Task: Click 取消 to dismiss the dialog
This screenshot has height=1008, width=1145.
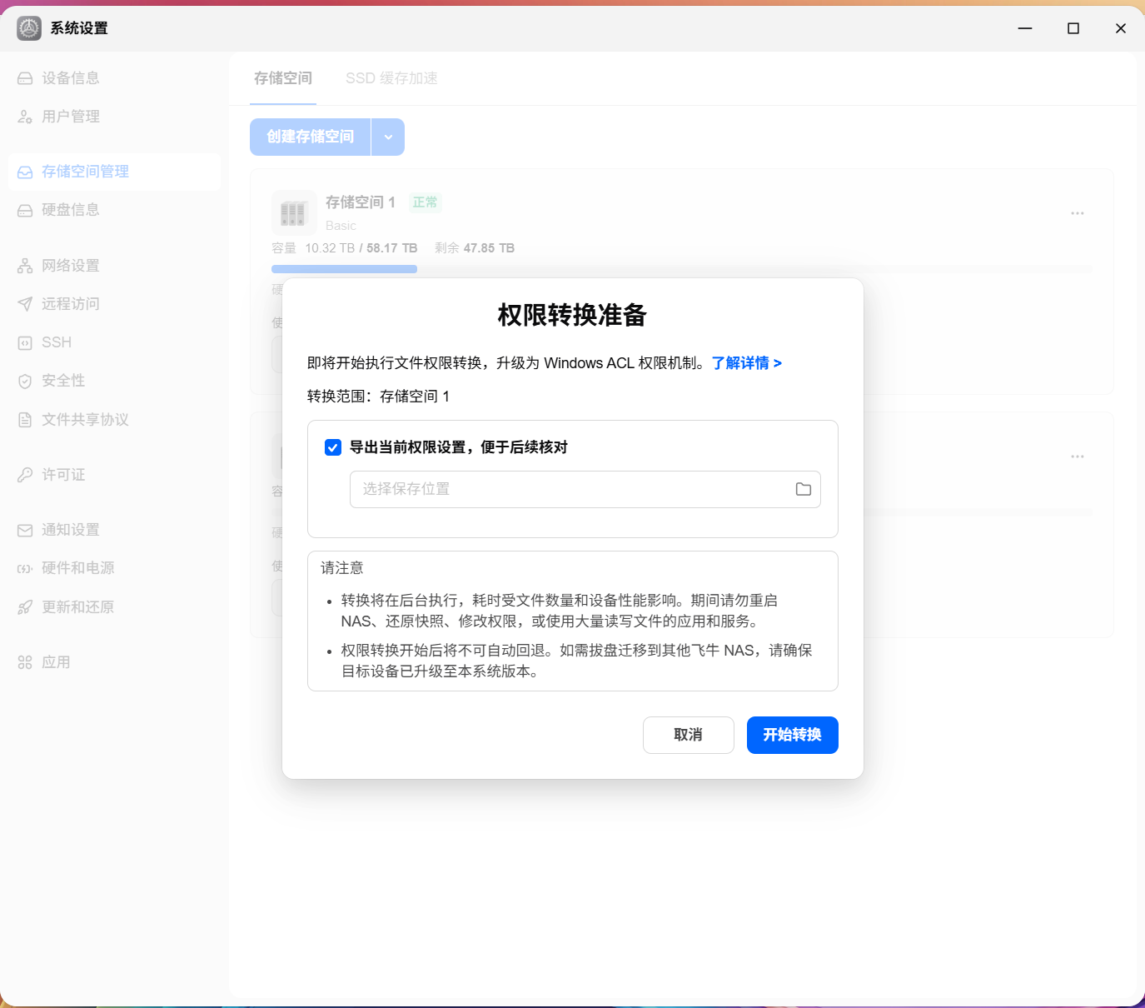Action: tap(689, 735)
